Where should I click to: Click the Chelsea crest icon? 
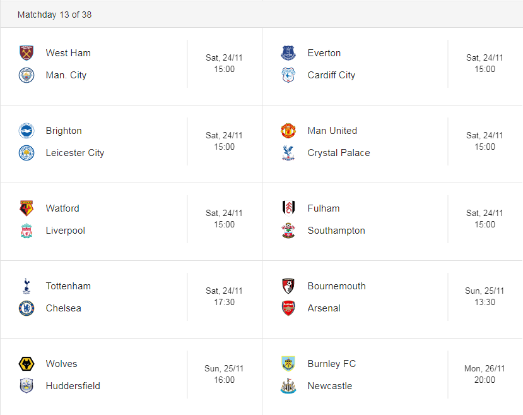tap(26, 308)
